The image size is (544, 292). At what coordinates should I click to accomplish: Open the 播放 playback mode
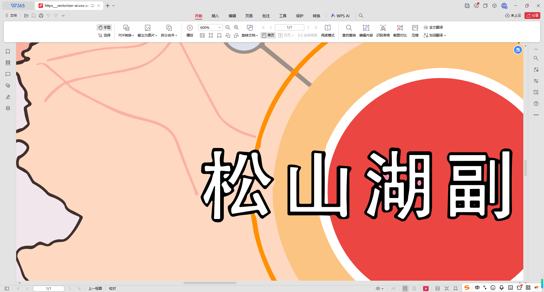click(190, 31)
